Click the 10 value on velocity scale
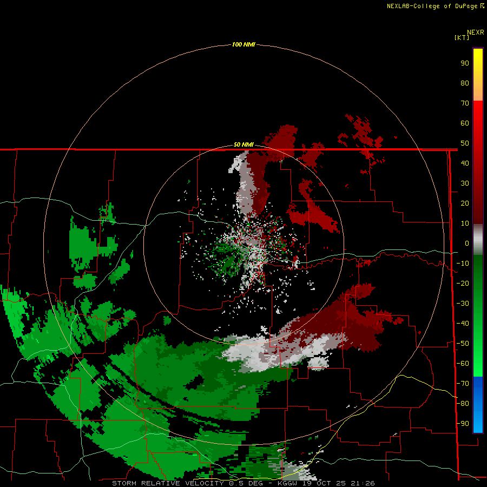The image size is (487, 487). [465, 223]
